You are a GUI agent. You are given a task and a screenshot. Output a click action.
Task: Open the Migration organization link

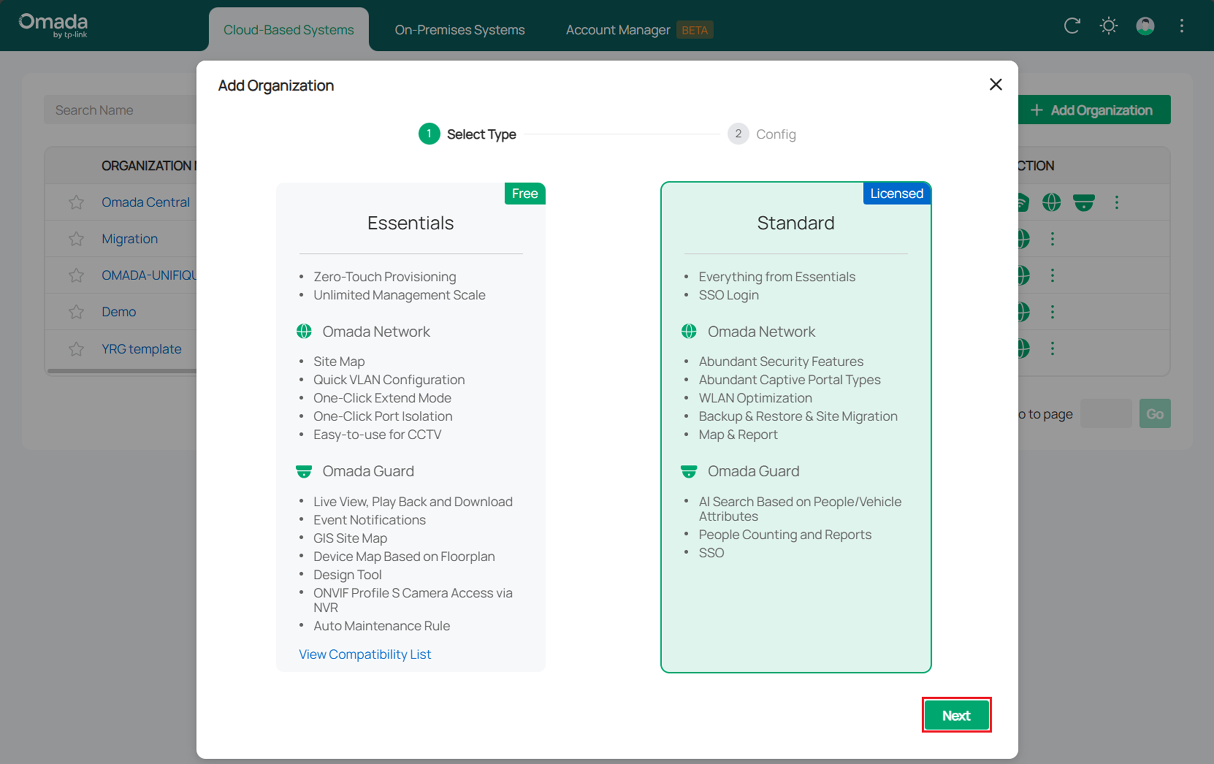pyautogui.click(x=130, y=238)
